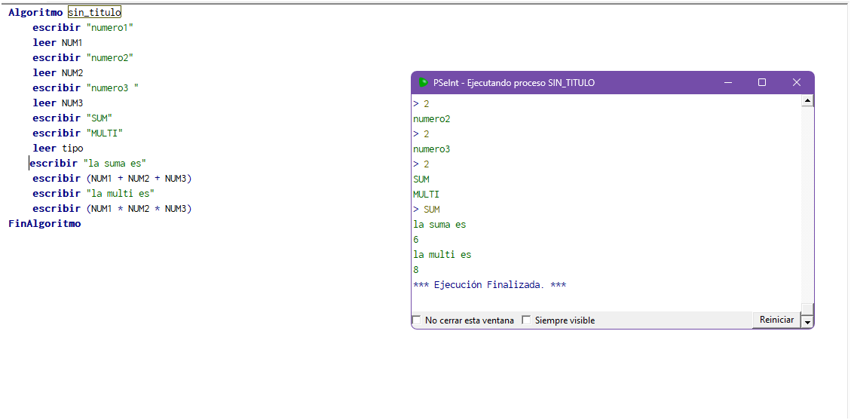Screen dimensions: 851x420
Task: Click the 'la suma es' console output line
Action: tap(439, 225)
